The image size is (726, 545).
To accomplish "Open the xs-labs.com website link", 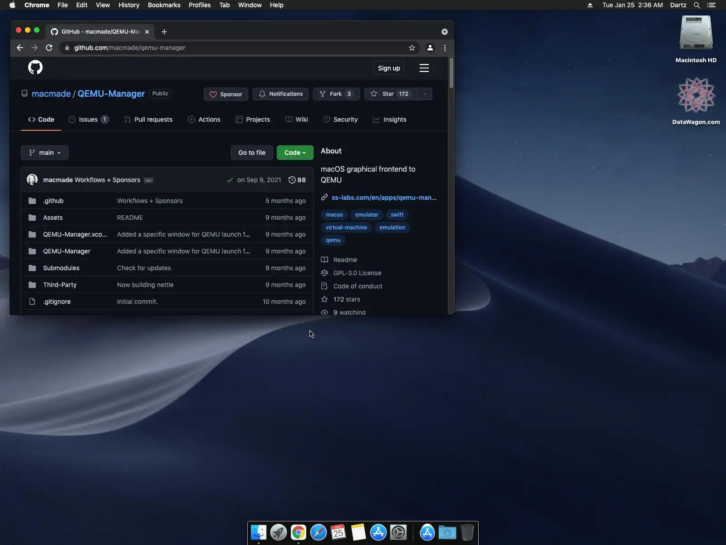I will click(x=384, y=198).
